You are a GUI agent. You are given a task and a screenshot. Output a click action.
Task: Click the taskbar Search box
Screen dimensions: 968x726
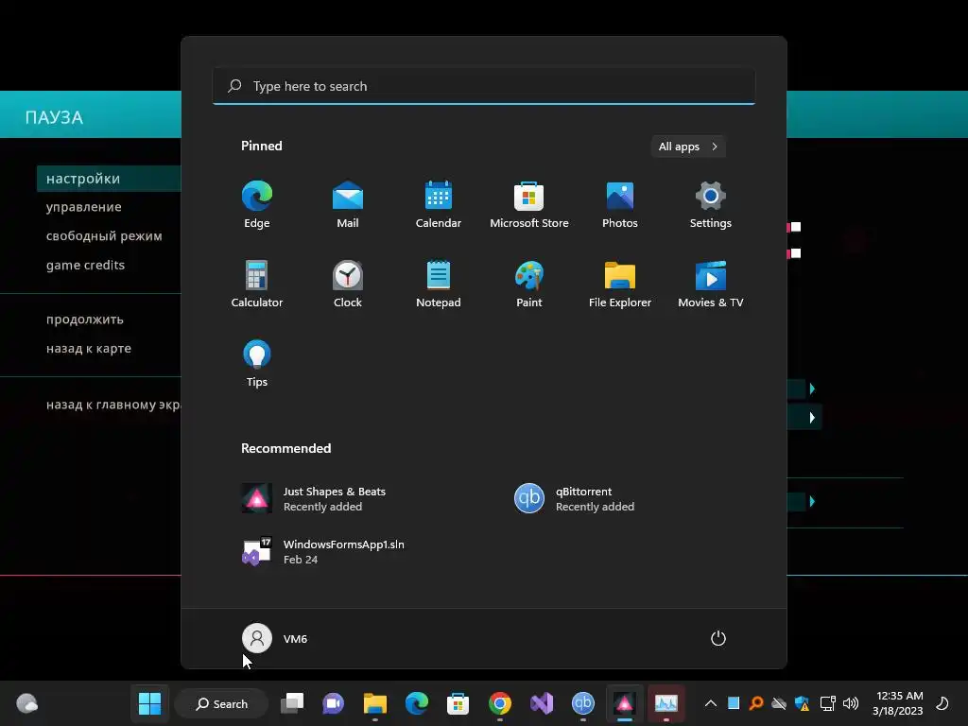[221, 703]
